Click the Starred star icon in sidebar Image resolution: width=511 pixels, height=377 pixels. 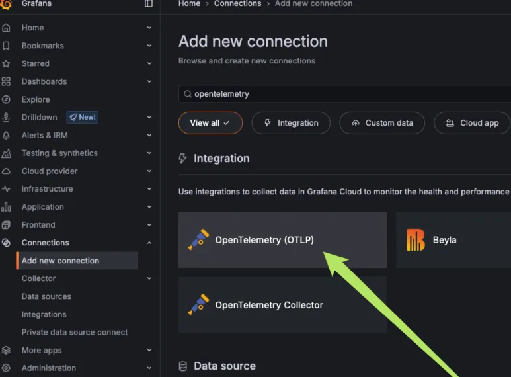point(7,63)
